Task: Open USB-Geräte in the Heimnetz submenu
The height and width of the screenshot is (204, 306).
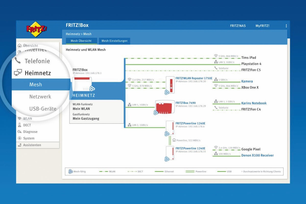Action: click(43, 109)
